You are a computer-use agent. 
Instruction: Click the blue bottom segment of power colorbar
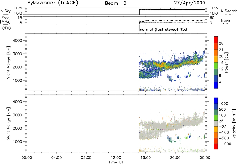tap(216, 85)
